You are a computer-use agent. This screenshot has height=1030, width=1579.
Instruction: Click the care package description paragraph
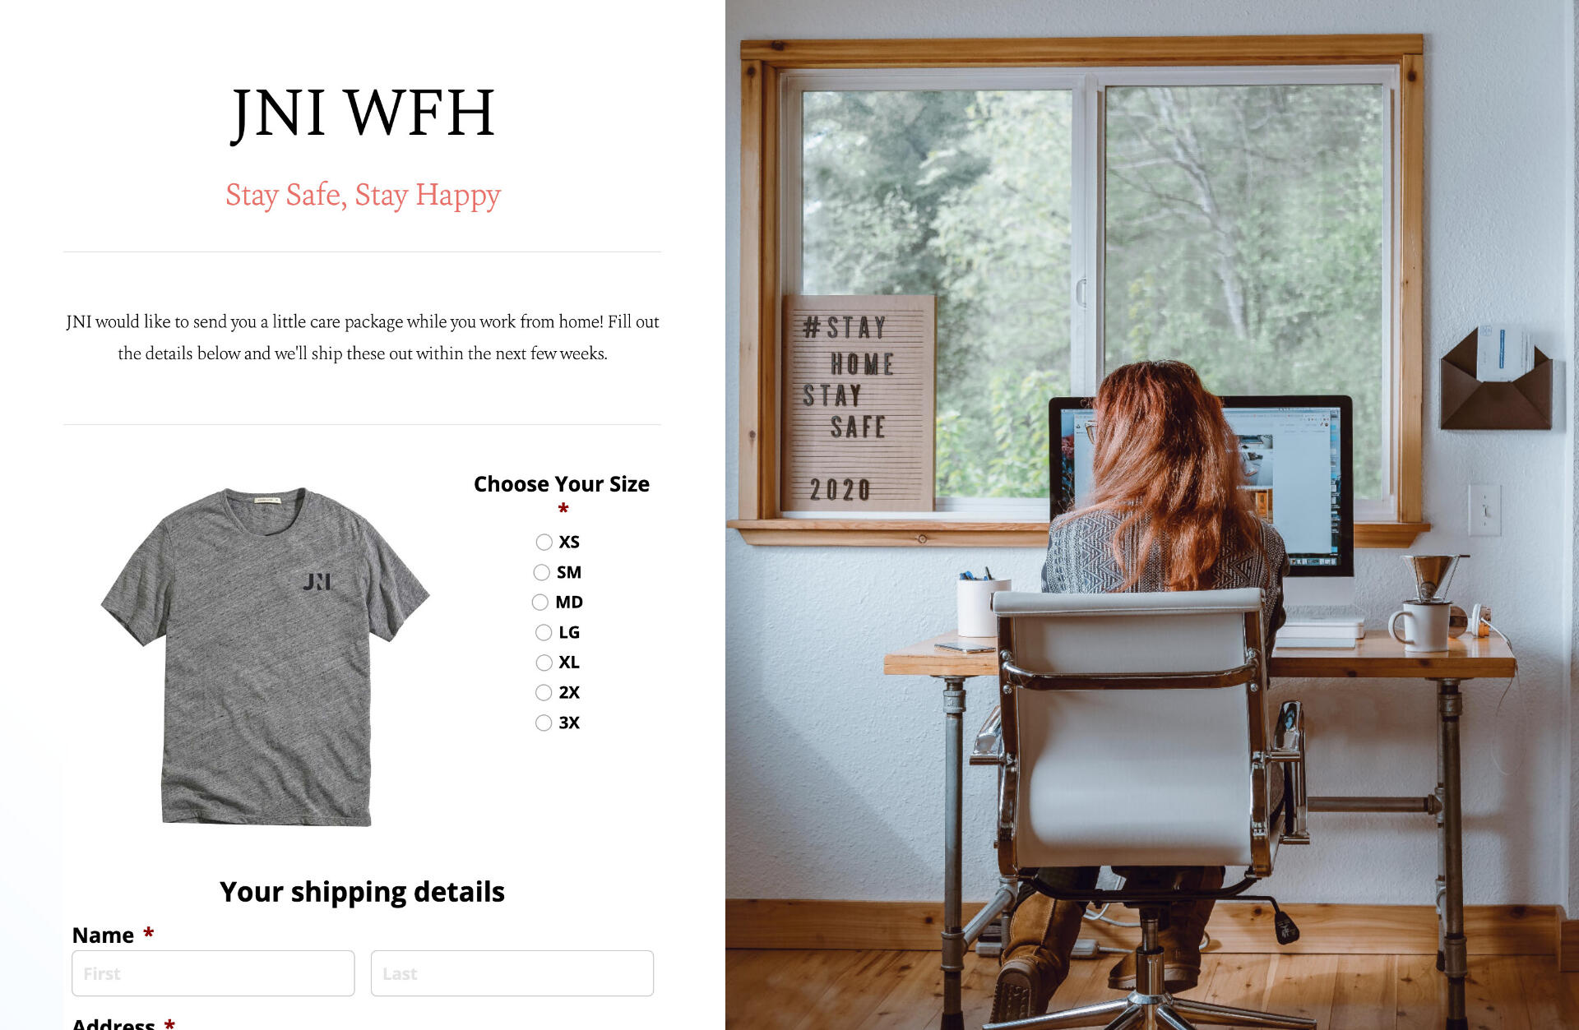tap(363, 337)
